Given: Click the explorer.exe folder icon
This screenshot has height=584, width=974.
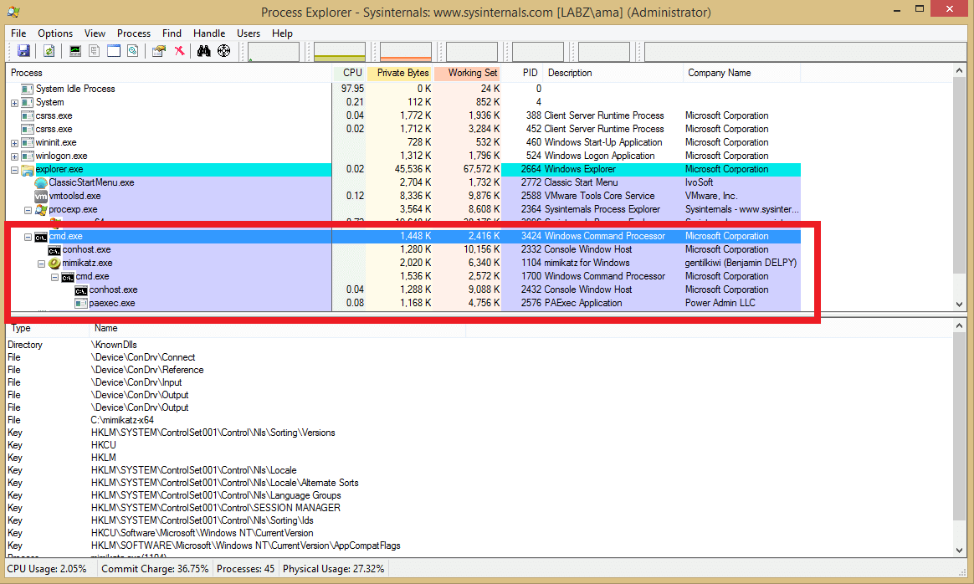Looking at the screenshot, I should pyautogui.click(x=28, y=170).
